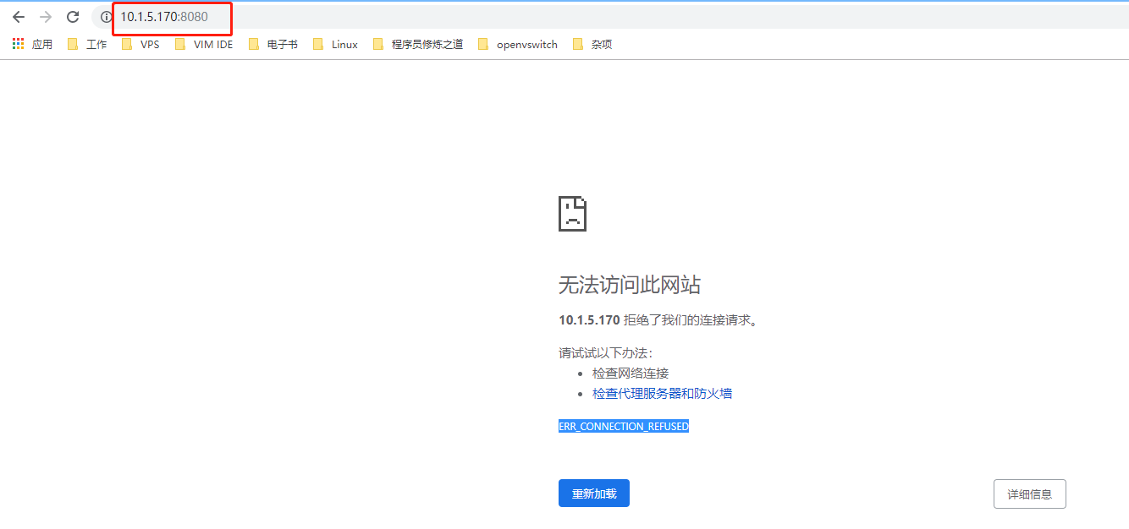Viewport: 1129px width, 529px height.
Task: View site information via the info icon
Action: [106, 17]
